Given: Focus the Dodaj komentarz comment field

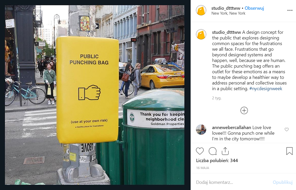Looking at the screenshot, I should pyautogui.click(x=233, y=182).
